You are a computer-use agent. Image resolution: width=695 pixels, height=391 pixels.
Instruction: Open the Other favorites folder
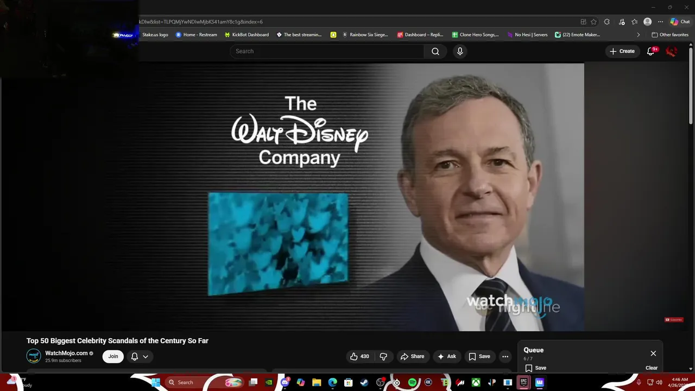[670, 35]
